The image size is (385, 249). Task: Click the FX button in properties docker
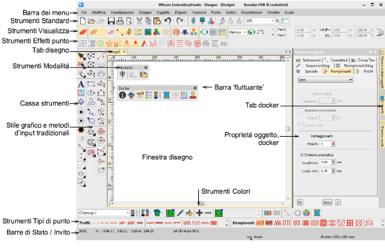click(x=300, y=202)
